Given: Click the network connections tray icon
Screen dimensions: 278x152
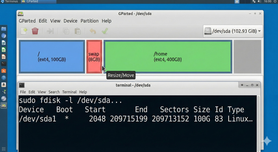Looking at the screenshot, I should (x=254, y=1).
